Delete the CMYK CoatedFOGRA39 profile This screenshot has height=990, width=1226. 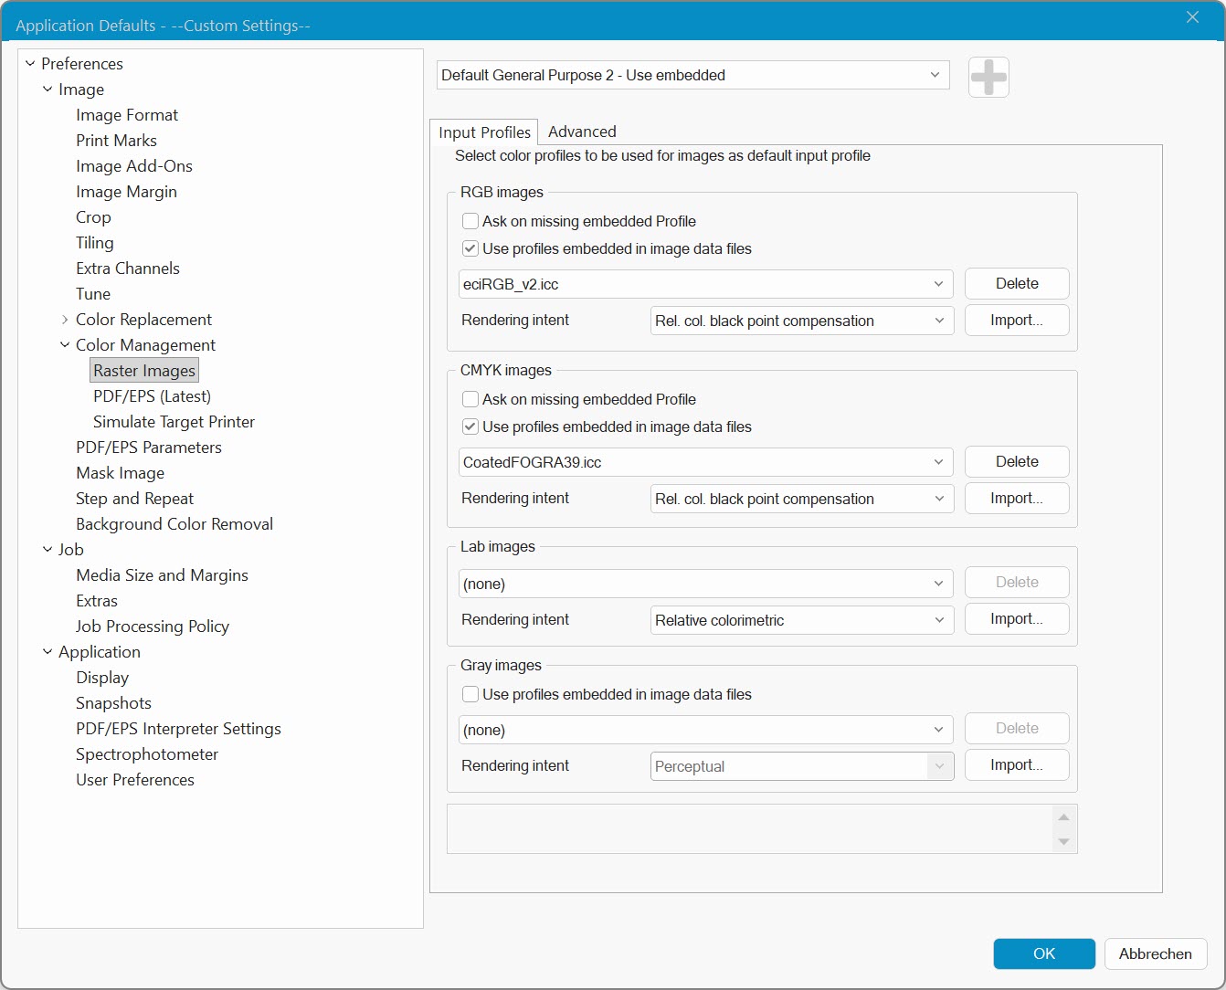point(1016,462)
